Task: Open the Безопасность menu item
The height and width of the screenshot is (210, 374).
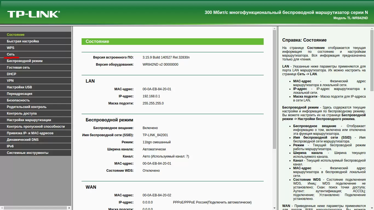Action: click(x=18, y=100)
